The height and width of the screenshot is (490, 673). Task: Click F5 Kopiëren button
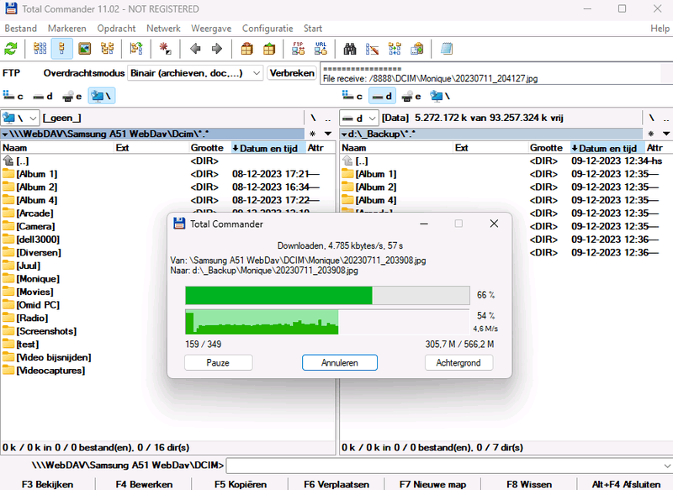pyautogui.click(x=241, y=484)
